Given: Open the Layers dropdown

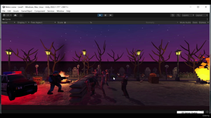Looking at the screenshot, I should pos(188,15).
